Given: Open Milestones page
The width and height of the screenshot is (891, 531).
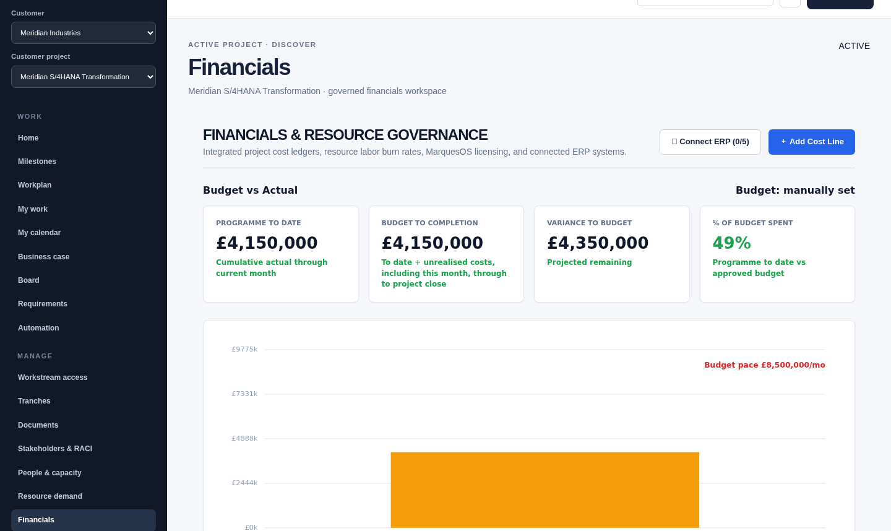Looking at the screenshot, I should point(84,162).
